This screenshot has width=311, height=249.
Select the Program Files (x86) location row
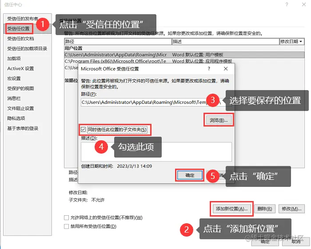pos(184,61)
